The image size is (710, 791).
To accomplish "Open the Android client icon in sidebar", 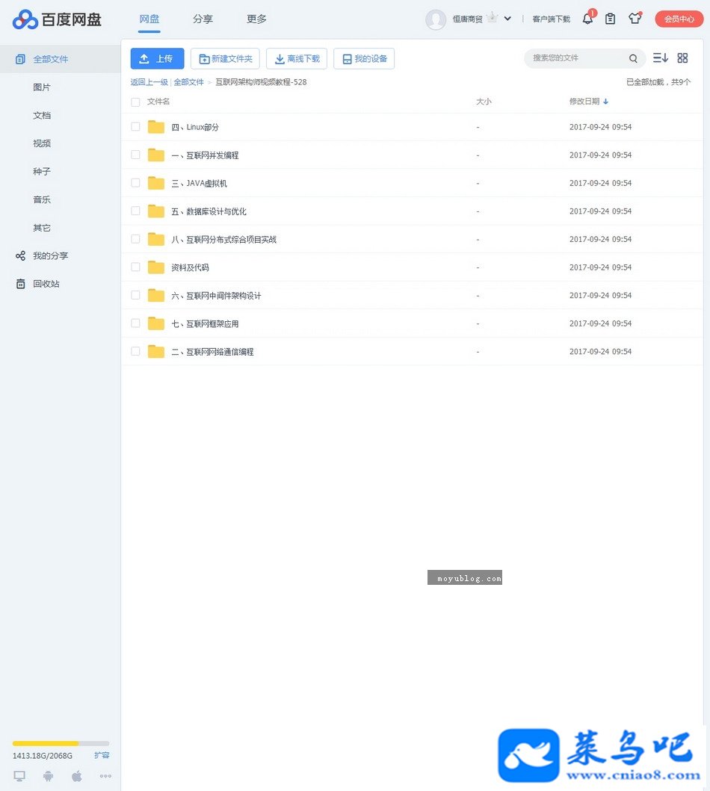I will click(48, 776).
